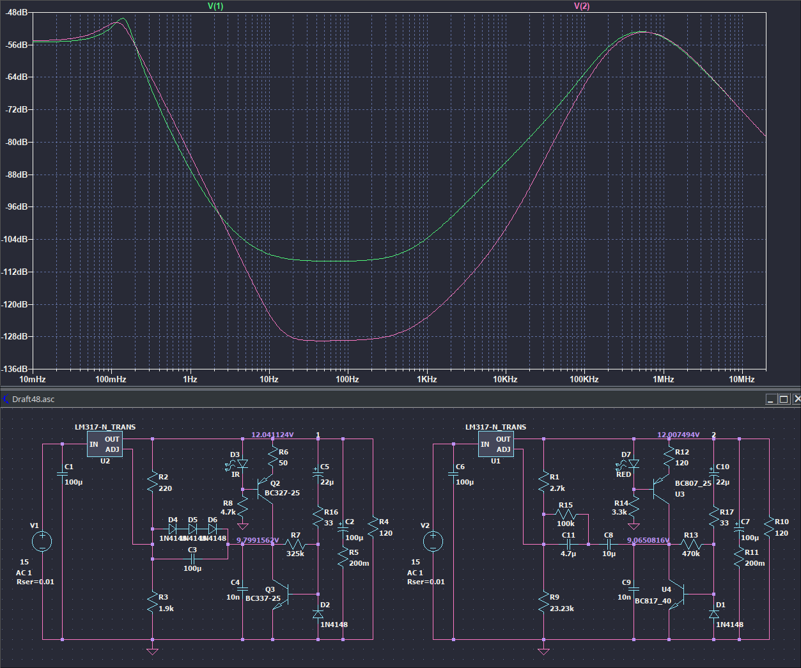Minimize the Draft48.asc schematic pane
The image size is (801, 668).
[772, 399]
